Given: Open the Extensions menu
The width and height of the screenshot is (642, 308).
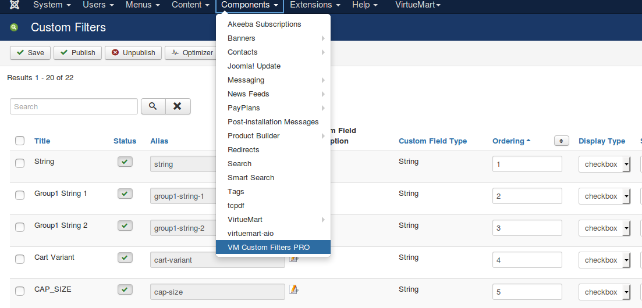Looking at the screenshot, I should tap(315, 5).
